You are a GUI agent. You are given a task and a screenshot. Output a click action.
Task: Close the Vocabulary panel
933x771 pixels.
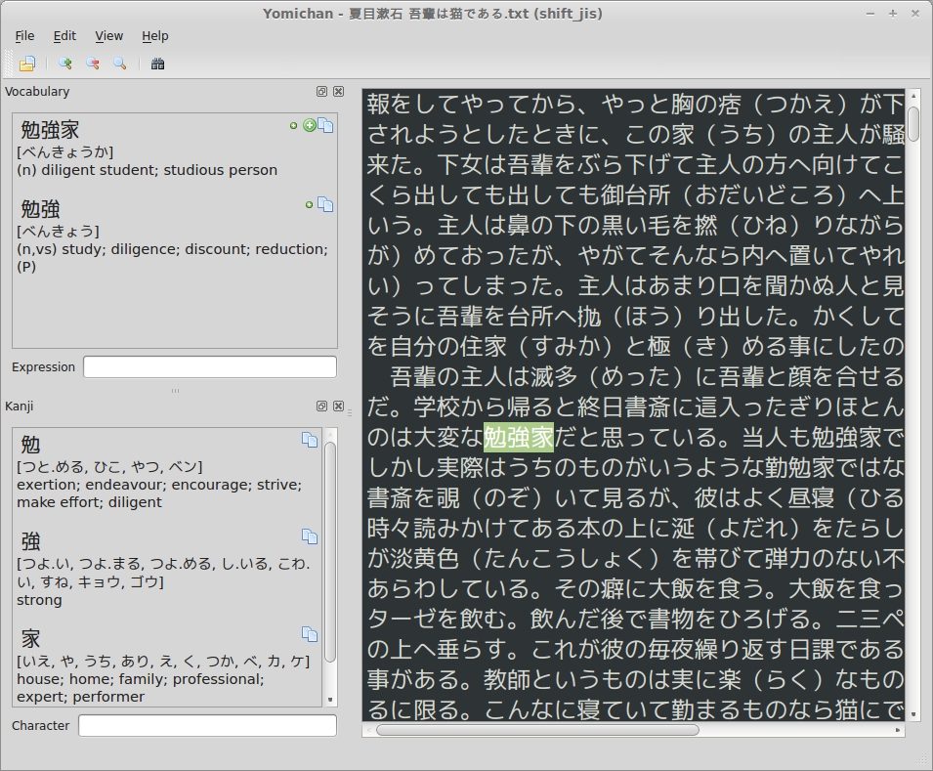(x=339, y=91)
